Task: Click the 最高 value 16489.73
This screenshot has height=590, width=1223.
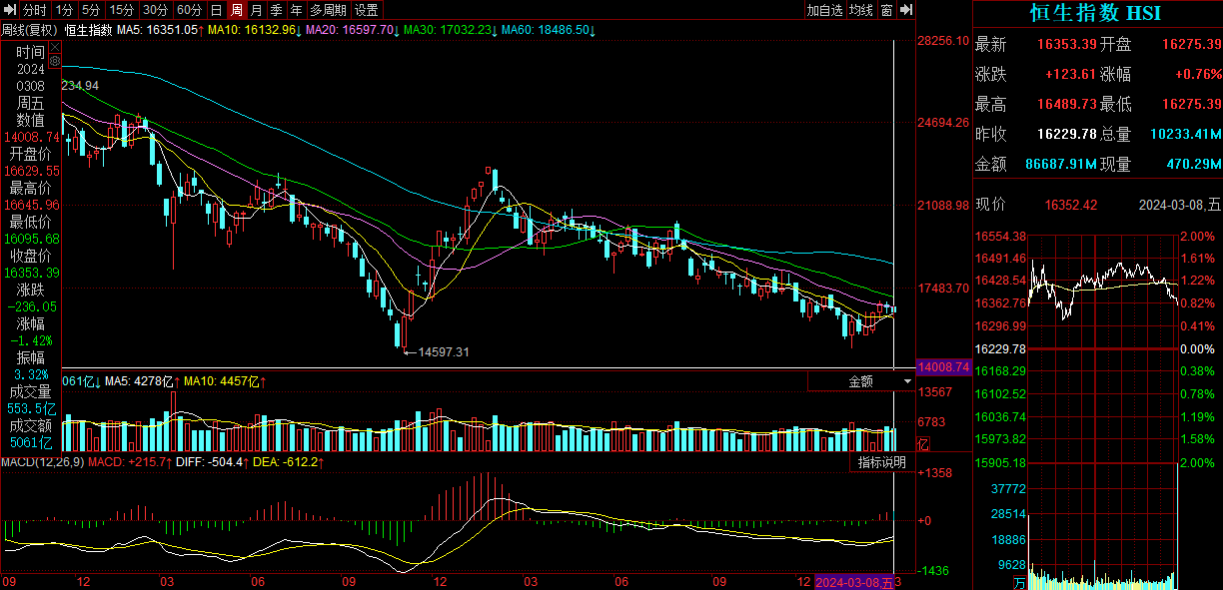Action: (x=1067, y=105)
